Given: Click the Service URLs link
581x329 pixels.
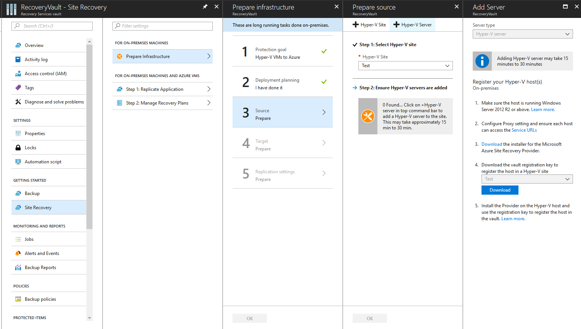Looking at the screenshot, I should click(524, 130).
